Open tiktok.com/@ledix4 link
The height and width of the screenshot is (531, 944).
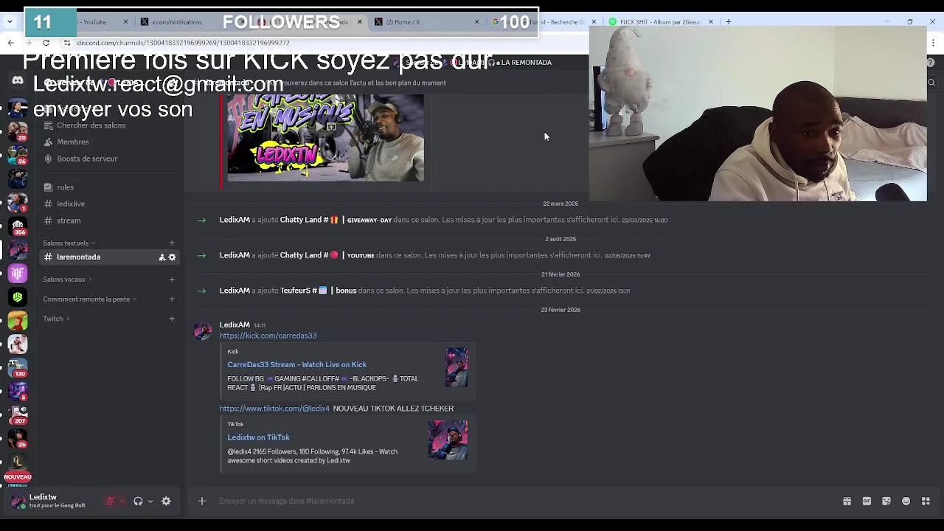274,409
